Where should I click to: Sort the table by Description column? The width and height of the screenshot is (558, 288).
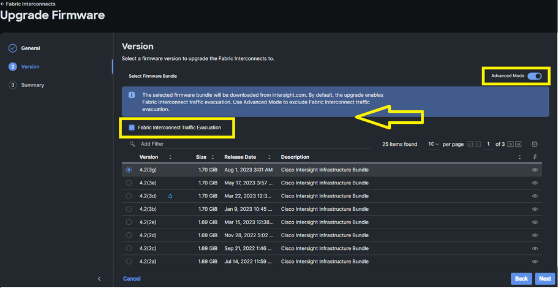click(519, 157)
